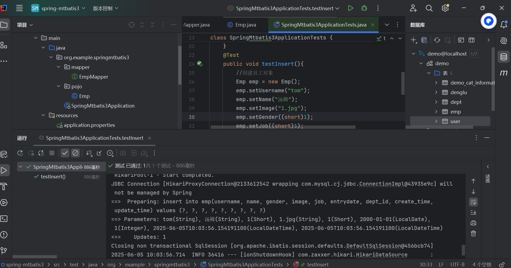
Task: Open the Terminal tool window icon
Action: [x=4, y=219]
